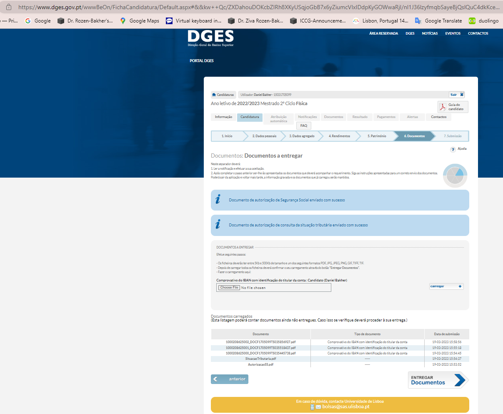Select the Candidatura tab
The image size is (503, 414).
pyautogui.click(x=250, y=117)
